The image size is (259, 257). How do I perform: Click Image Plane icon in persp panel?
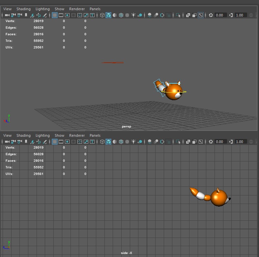pyautogui.click(x=32, y=15)
